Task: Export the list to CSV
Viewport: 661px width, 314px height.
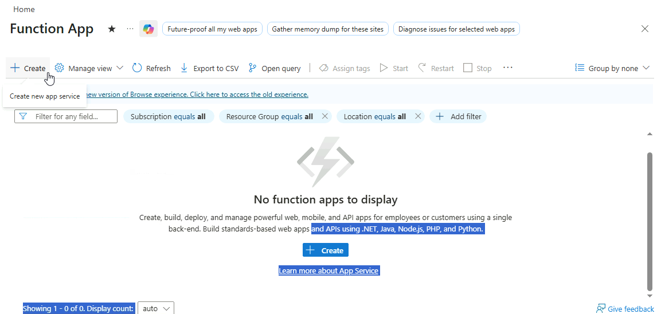Action: coord(209,68)
